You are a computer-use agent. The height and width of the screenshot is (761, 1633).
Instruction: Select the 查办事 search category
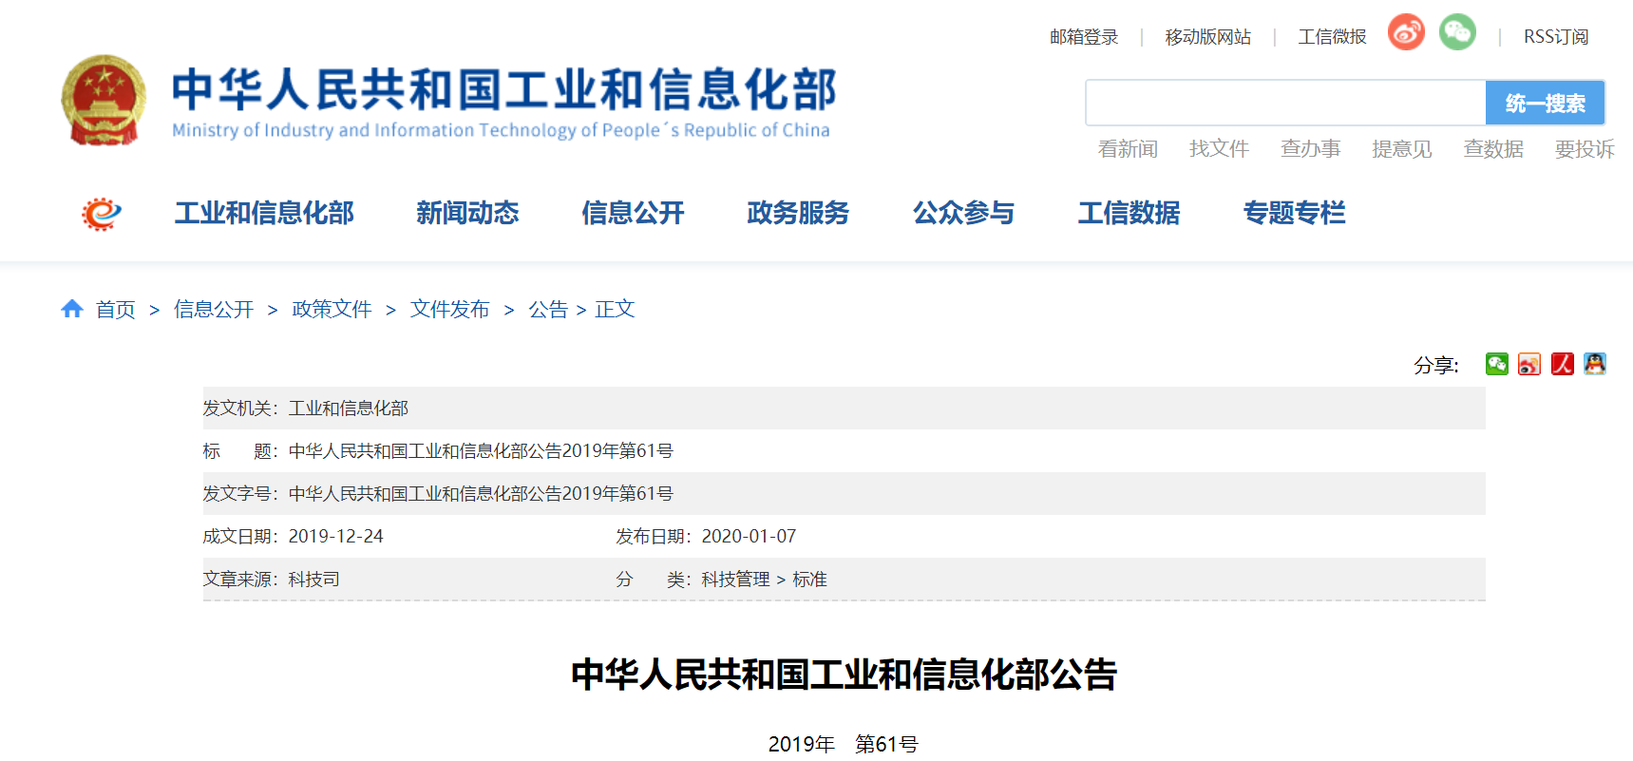(1311, 149)
